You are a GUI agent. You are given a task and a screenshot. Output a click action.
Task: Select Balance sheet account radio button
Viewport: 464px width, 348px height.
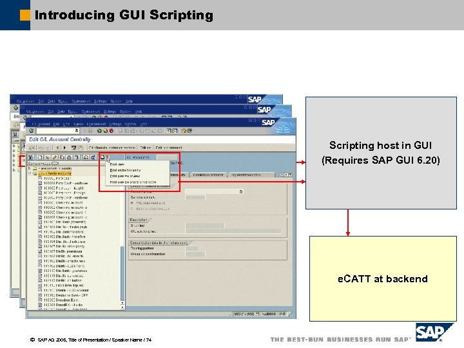click(x=132, y=209)
